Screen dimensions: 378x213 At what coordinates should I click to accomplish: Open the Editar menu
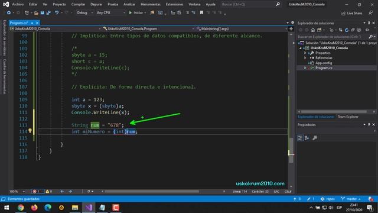click(33, 4)
